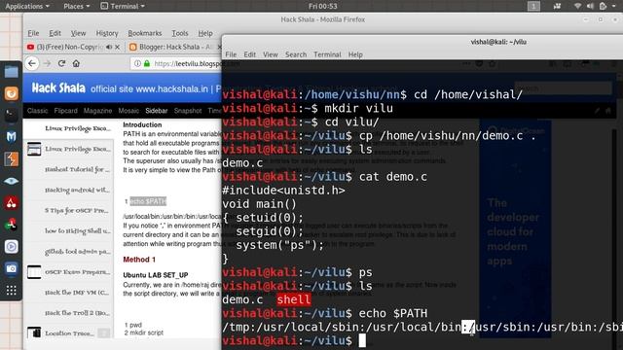This screenshot has width=623, height=350.
Task: Click the screen recorder icon in top bar
Action: click(557, 6)
